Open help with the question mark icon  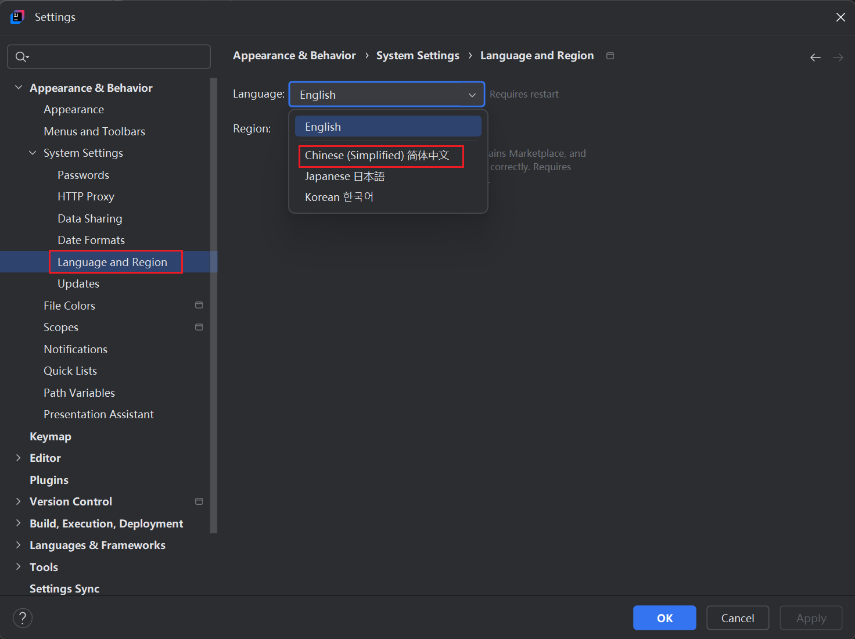(x=23, y=618)
